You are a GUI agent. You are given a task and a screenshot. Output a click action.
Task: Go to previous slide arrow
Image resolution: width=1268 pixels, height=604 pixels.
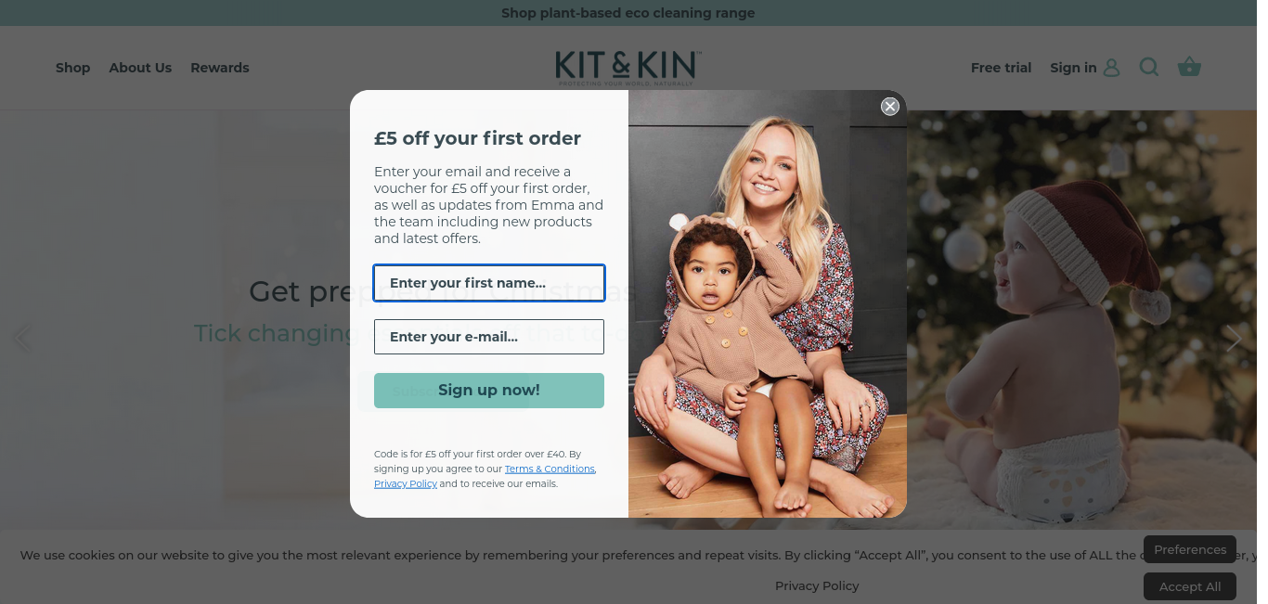tap(22, 338)
